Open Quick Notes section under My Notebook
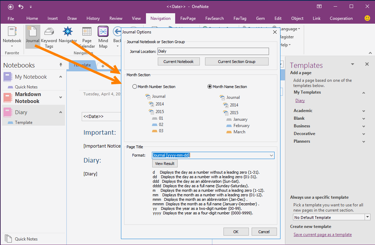Screen dimensions: 375x245 tap(26, 87)
